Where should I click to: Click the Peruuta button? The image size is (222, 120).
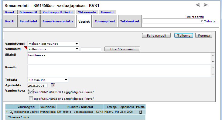(x=204, y=35)
